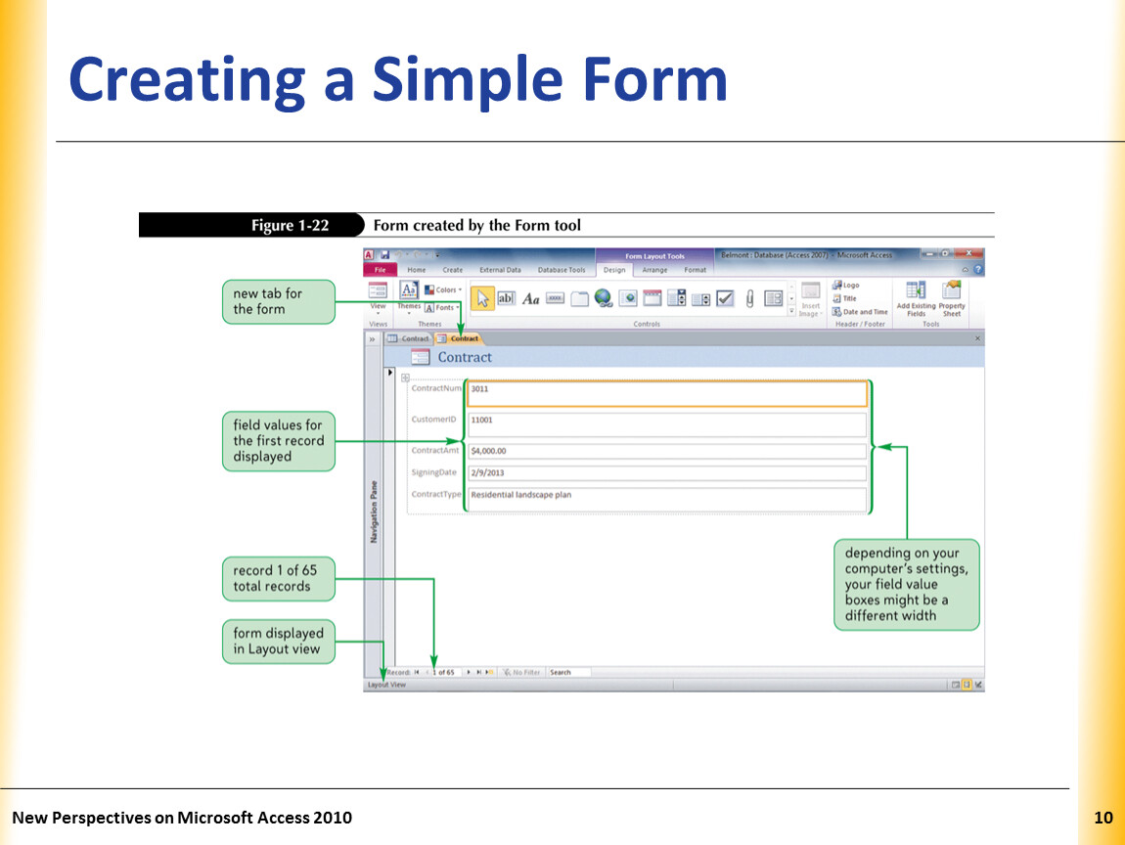Image resolution: width=1125 pixels, height=845 pixels.
Task: Click the Access Help question mark icon
Action: coord(978,270)
